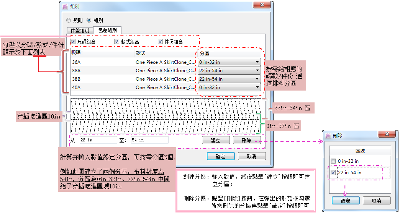The image size is (400, 214).
Task: Uncheck the 件份組合 checkbox
Action: tap(161, 42)
